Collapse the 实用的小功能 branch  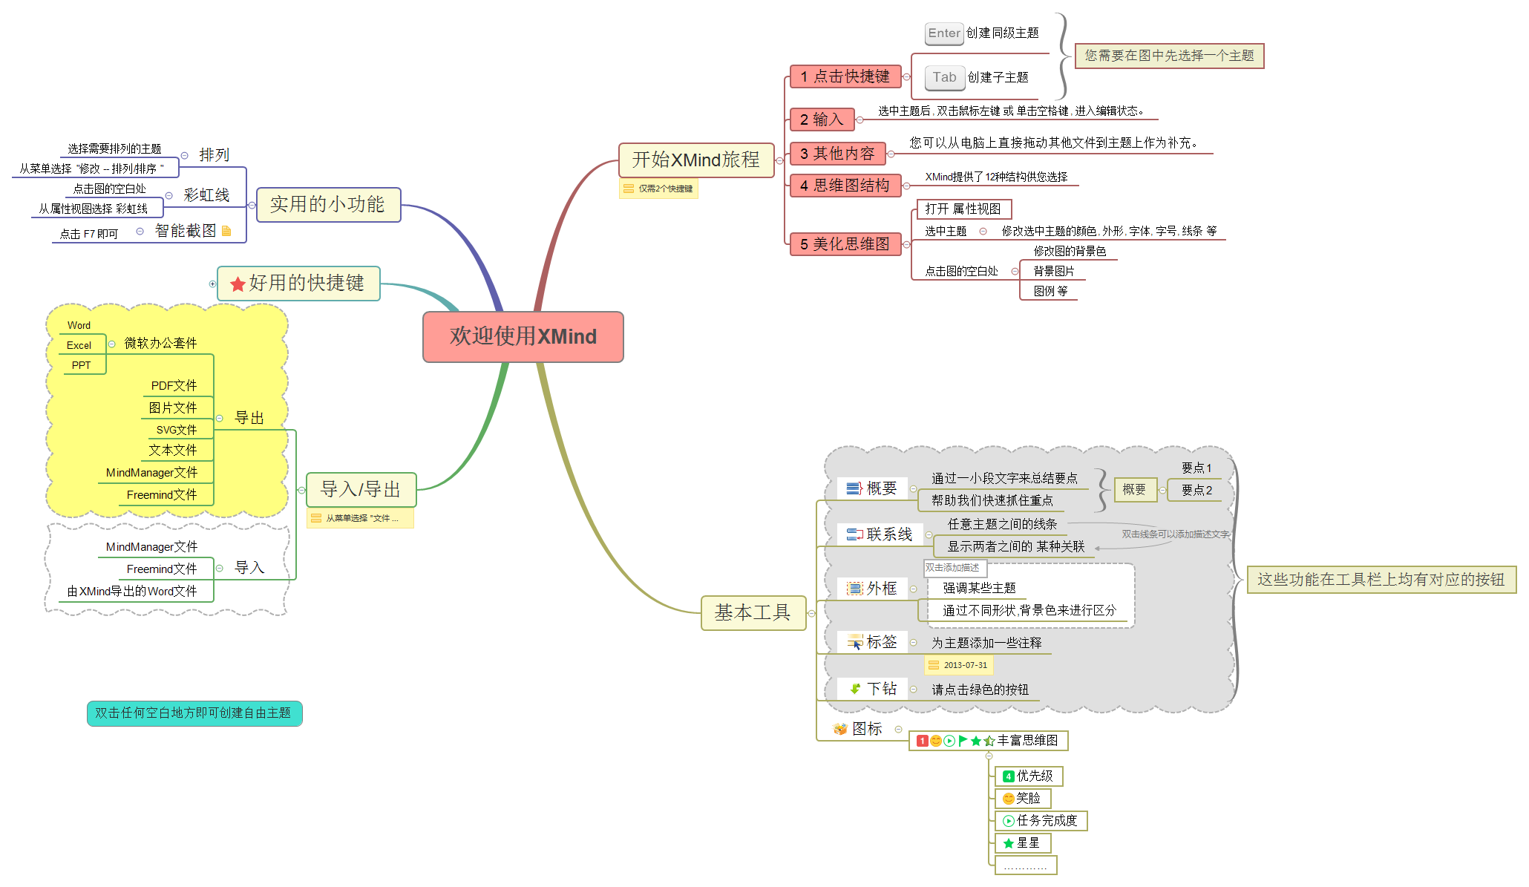[252, 205]
